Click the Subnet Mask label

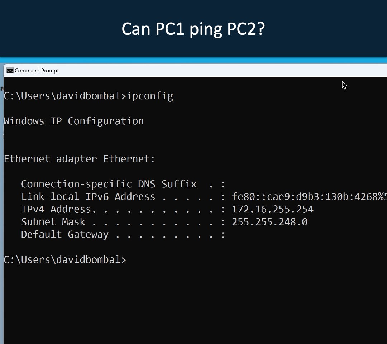(x=53, y=222)
